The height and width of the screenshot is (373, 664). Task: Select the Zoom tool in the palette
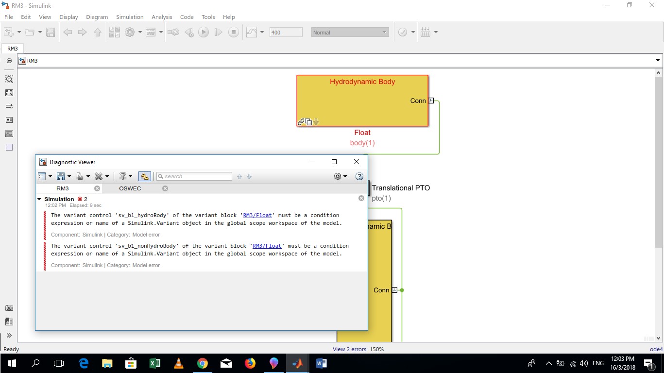click(9, 79)
